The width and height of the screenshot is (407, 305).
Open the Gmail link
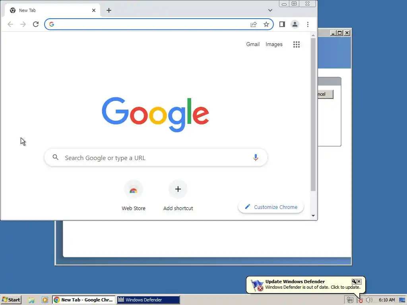point(253,44)
